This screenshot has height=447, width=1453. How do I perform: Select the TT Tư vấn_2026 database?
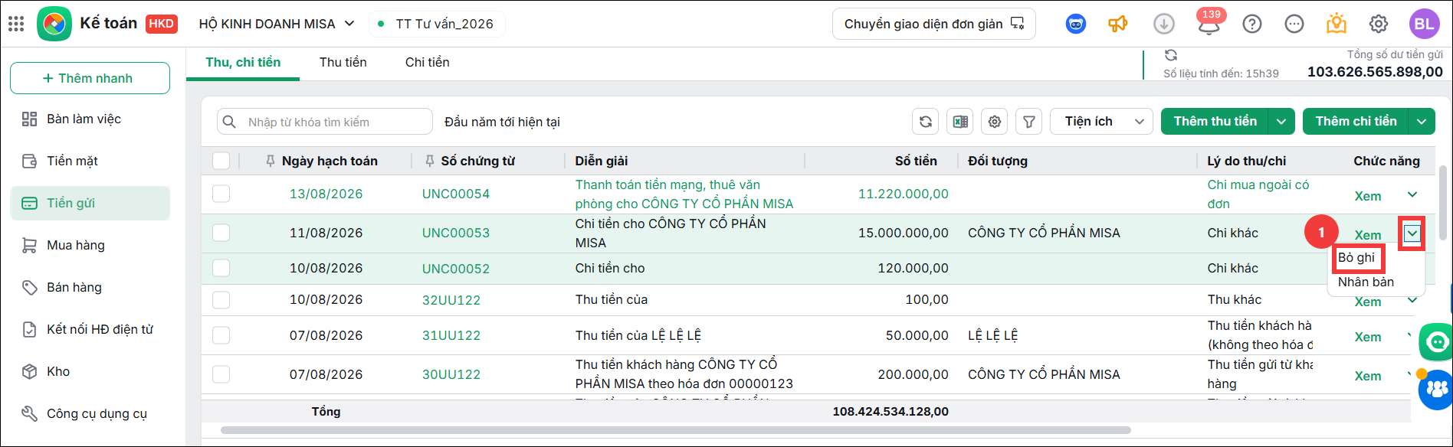[436, 24]
